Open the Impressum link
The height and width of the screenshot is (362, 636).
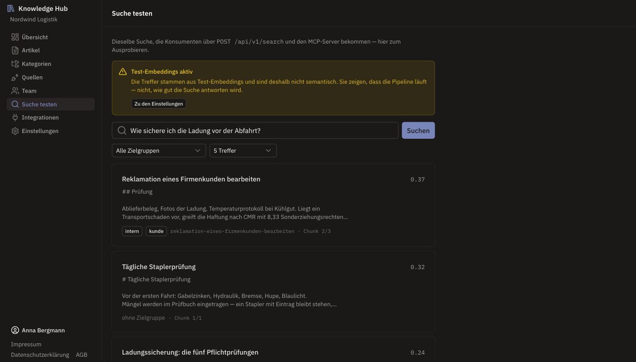point(26,344)
